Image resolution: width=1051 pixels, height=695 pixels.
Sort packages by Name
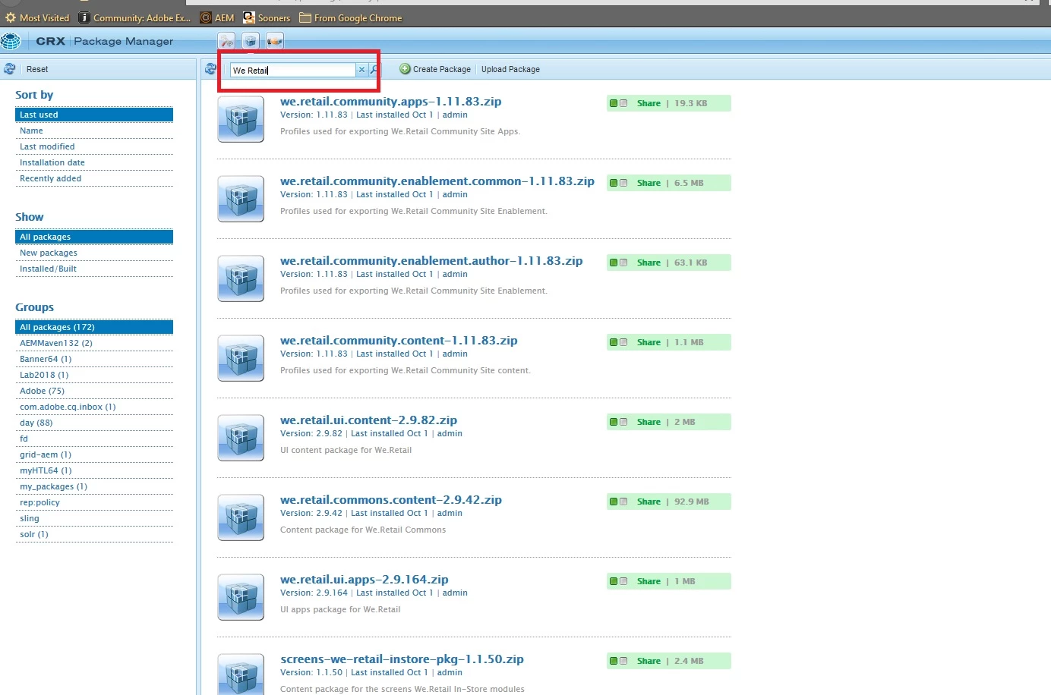[94, 131]
